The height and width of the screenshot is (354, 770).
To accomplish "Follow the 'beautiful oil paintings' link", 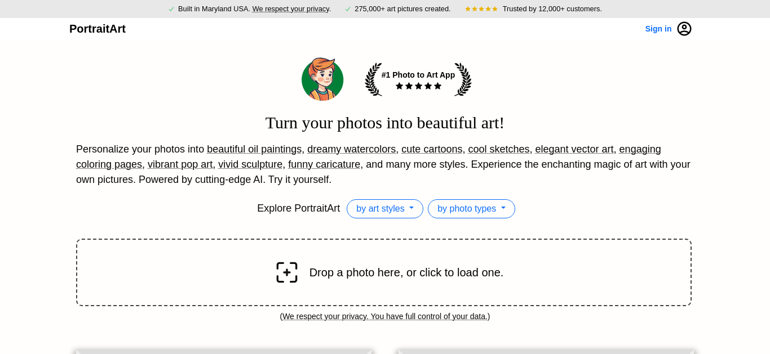I will point(254,149).
